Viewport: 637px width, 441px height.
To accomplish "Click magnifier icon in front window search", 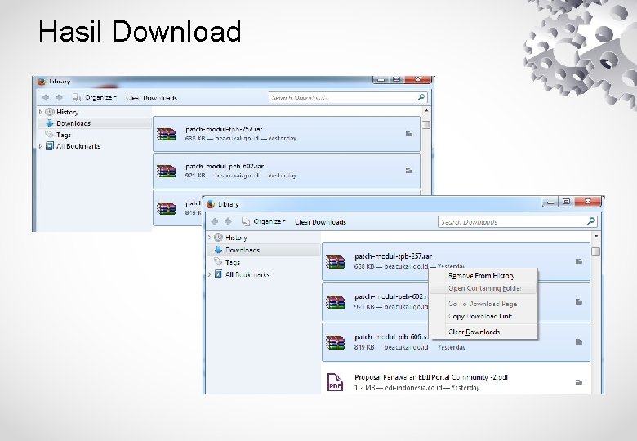I will pos(591,221).
